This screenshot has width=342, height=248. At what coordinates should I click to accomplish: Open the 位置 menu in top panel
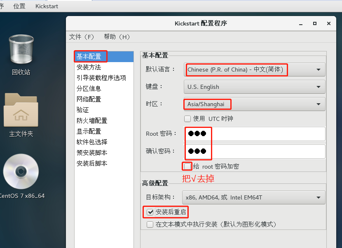(x=19, y=6)
